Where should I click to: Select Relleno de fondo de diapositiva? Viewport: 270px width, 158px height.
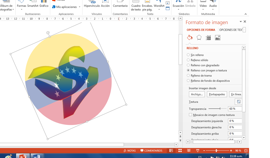208,81
